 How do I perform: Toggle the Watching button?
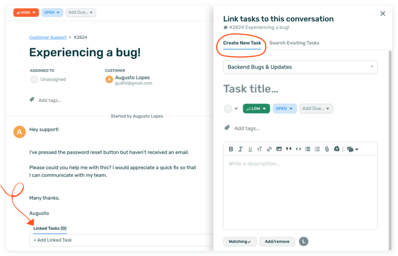[240, 242]
